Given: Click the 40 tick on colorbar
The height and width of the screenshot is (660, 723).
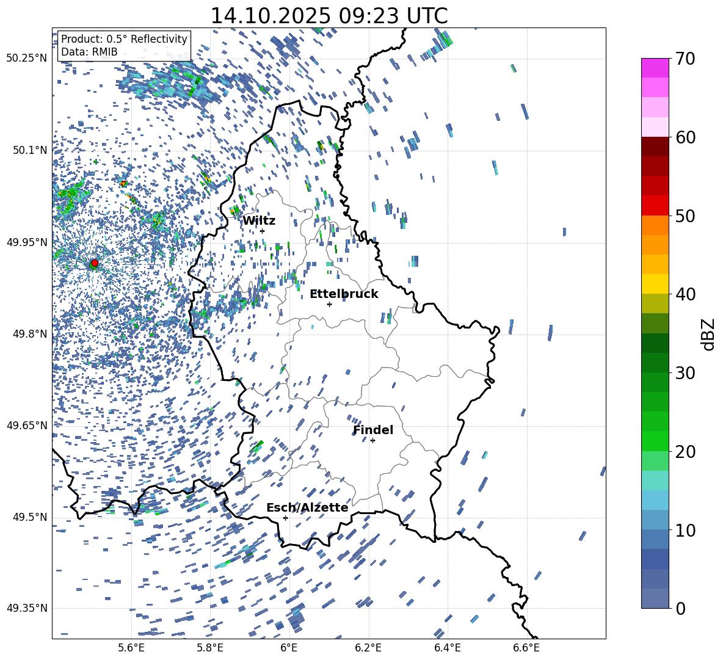Looking at the screenshot, I should (x=685, y=294).
